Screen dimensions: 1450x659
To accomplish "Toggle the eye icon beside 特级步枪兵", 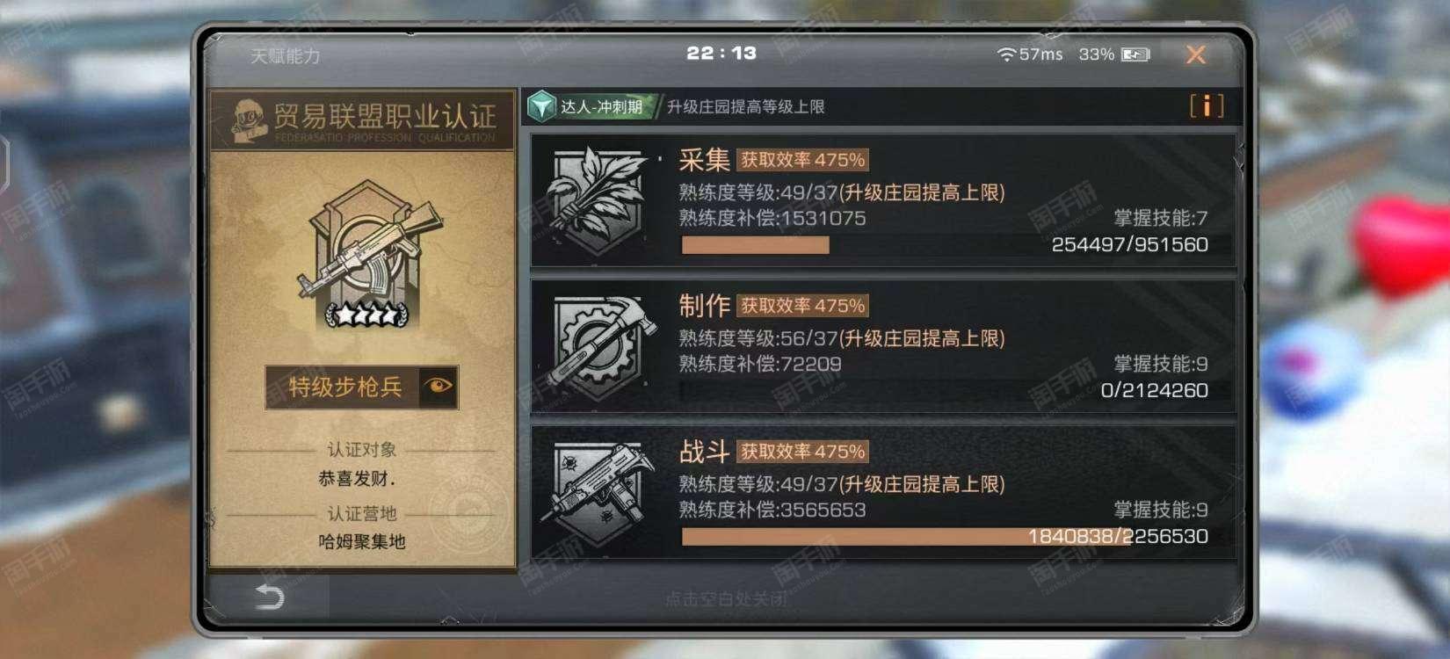I will (x=438, y=386).
